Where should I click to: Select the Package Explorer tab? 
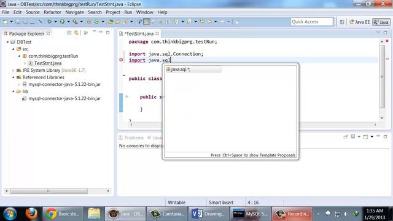pos(26,34)
